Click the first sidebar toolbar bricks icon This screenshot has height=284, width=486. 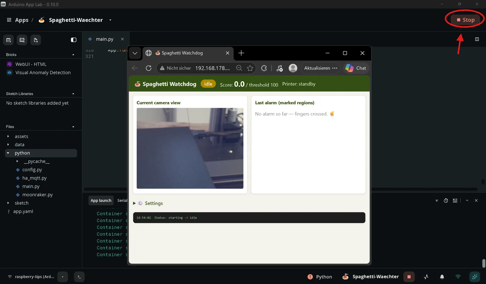tap(9, 40)
